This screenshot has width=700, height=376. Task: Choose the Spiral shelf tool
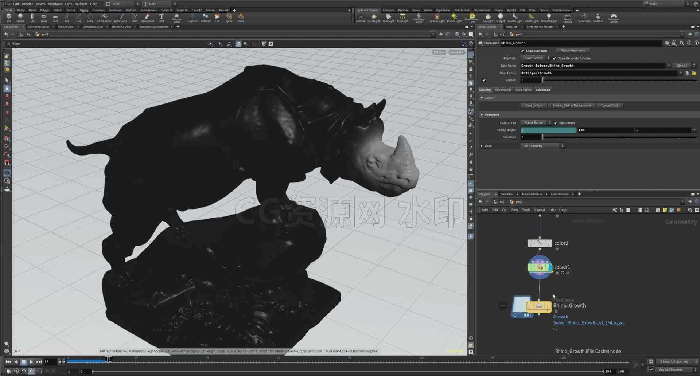coord(229,18)
